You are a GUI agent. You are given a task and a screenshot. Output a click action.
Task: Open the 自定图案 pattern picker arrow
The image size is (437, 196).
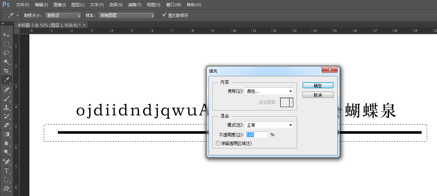(x=291, y=102)
